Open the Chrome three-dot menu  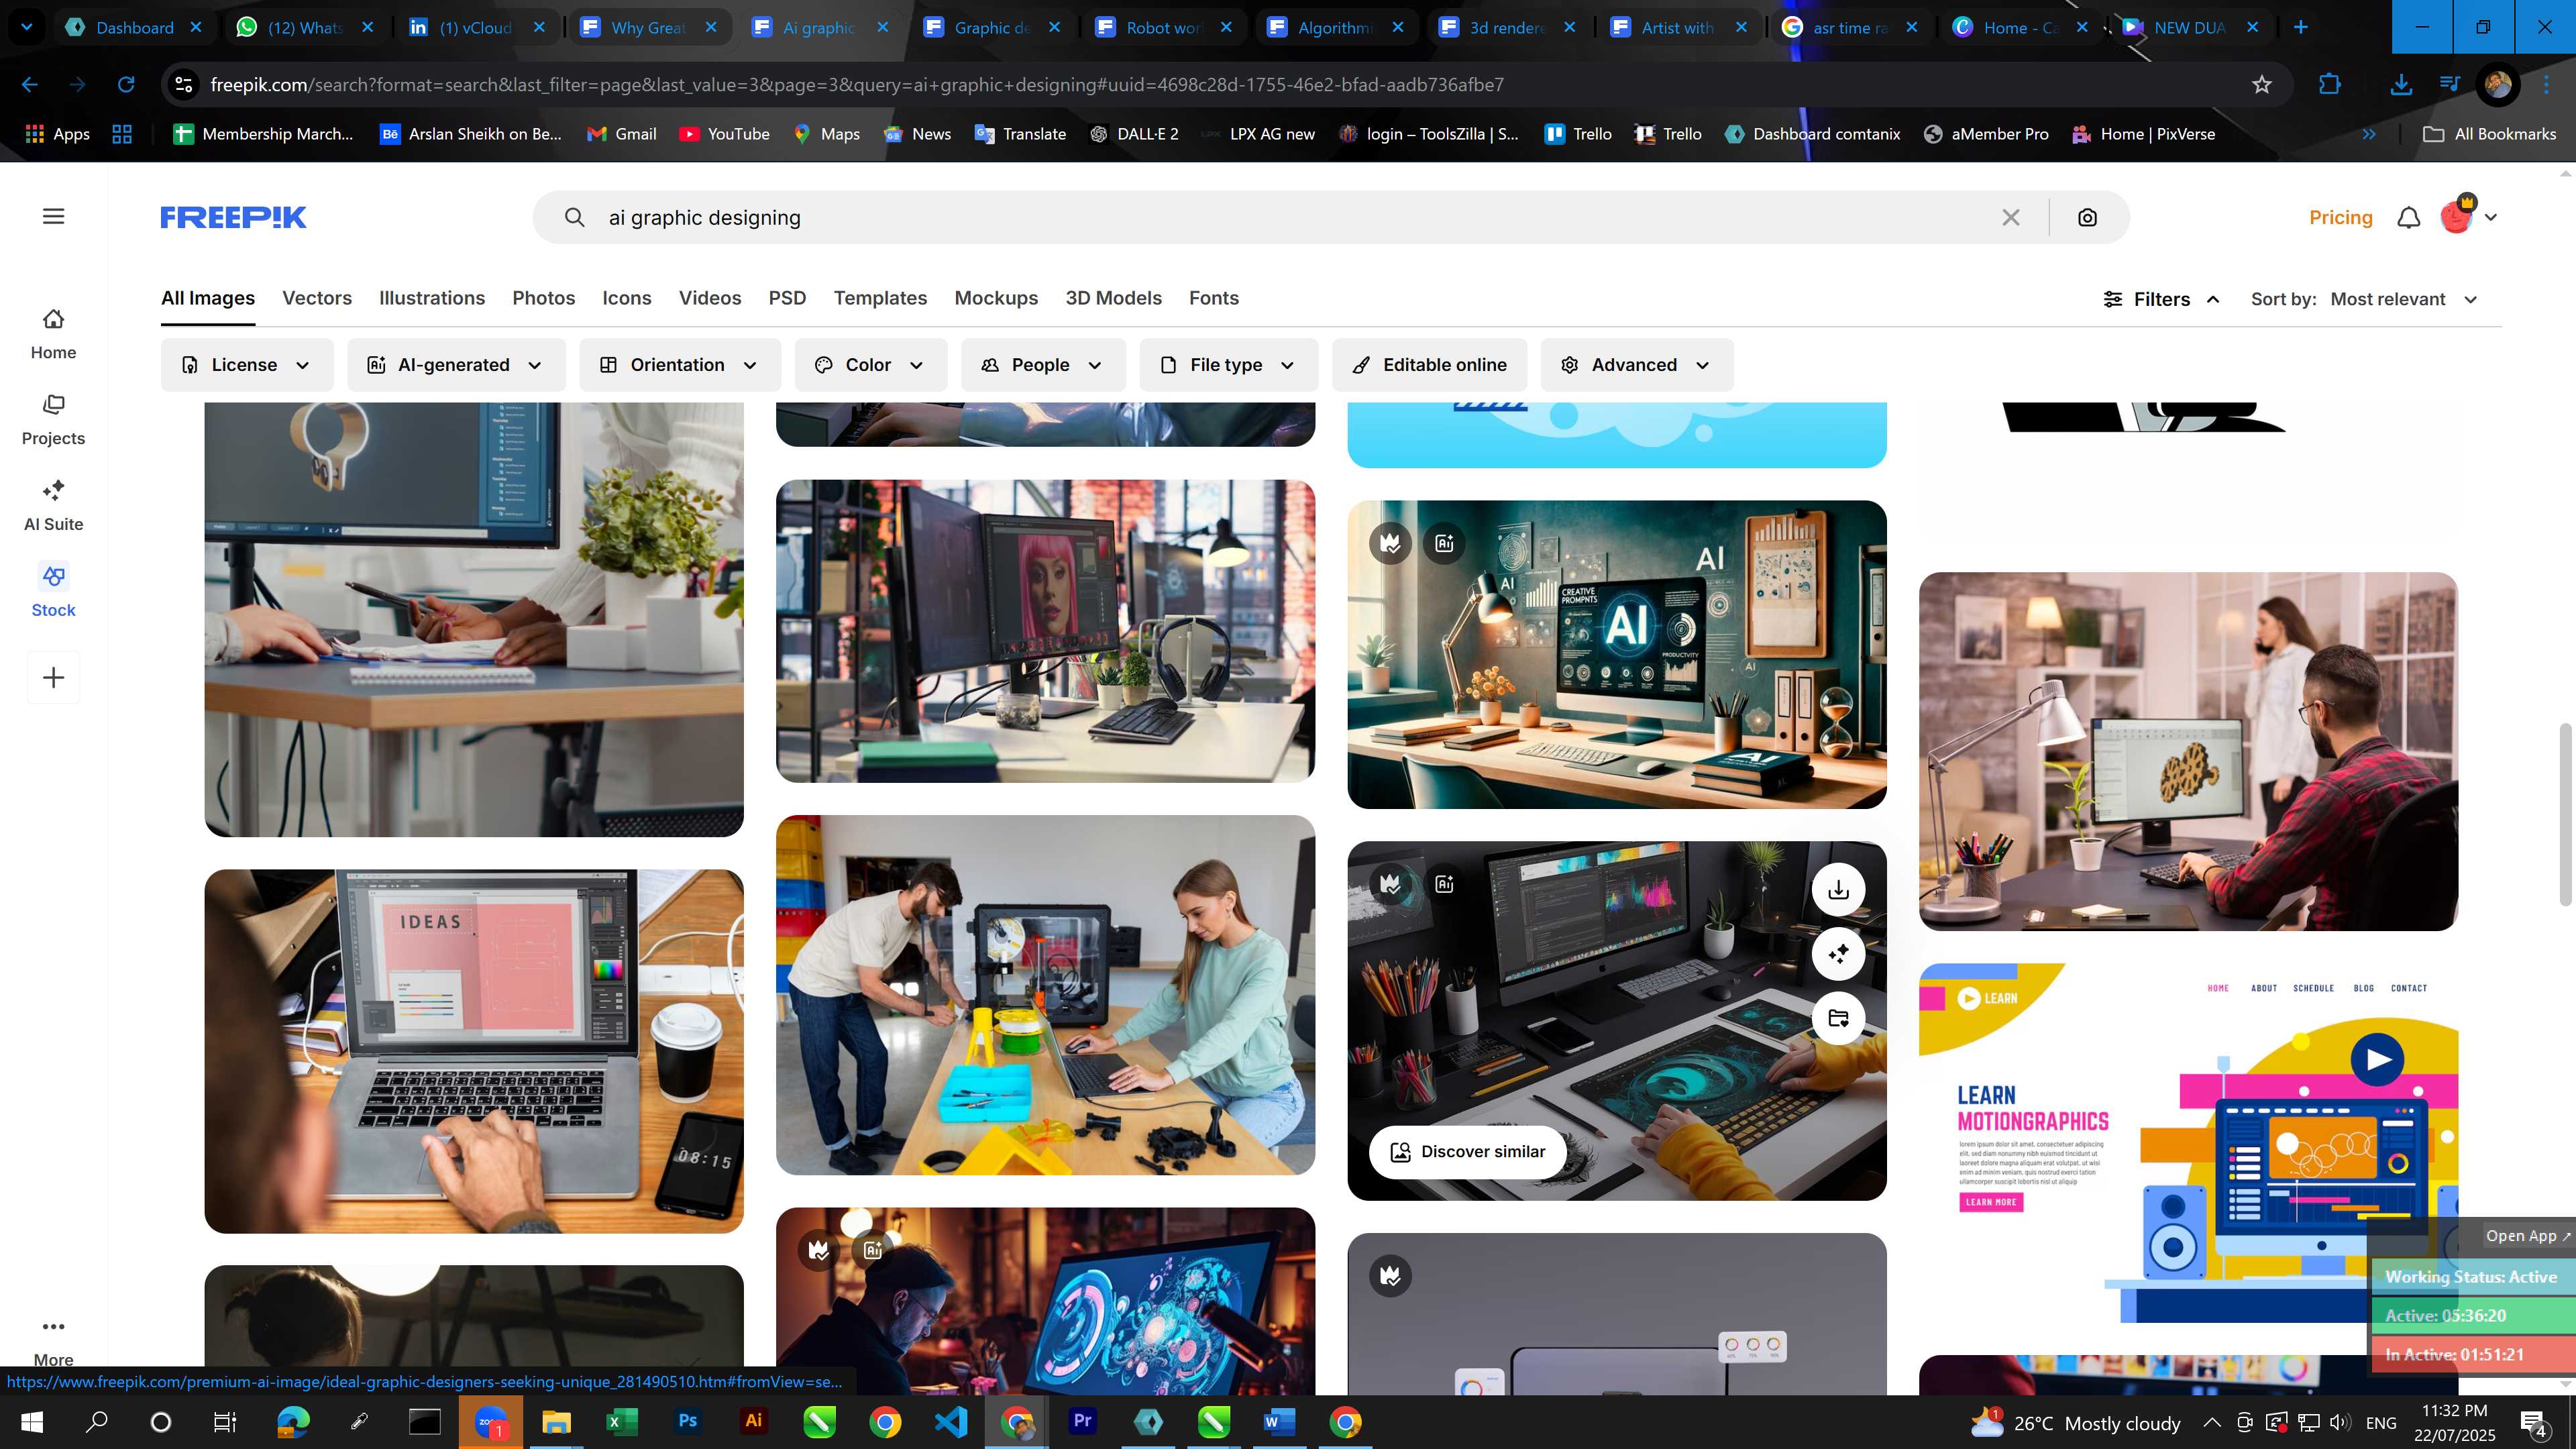tap(2547, 85)
